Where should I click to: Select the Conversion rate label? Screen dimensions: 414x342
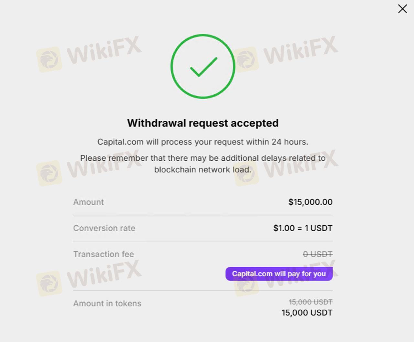tap(104, 228)
